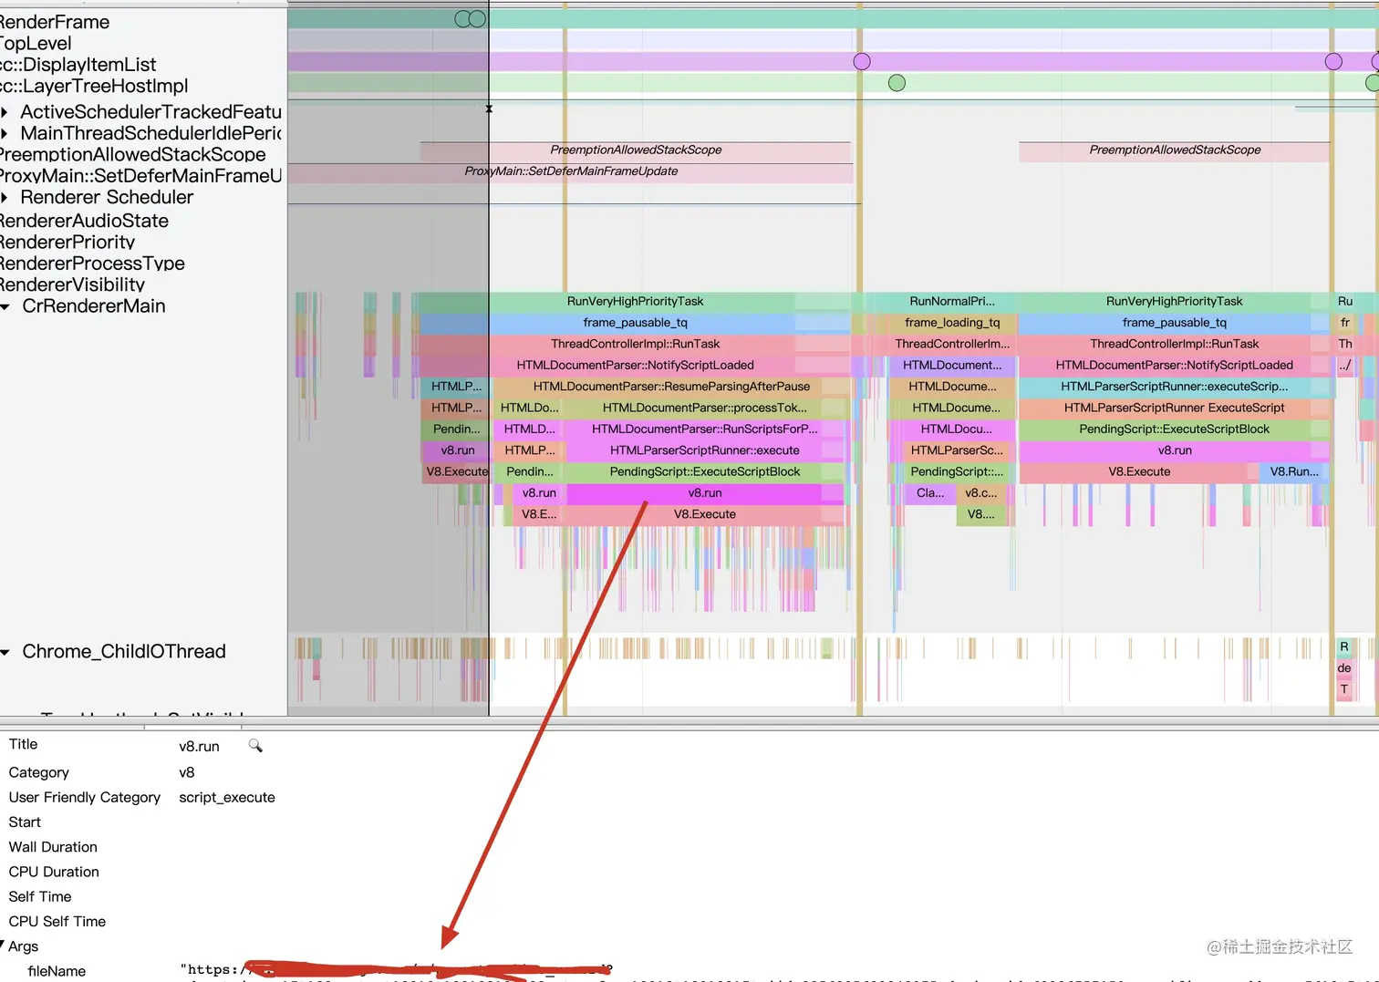Select the frame_loading_tq slice

[x=951, y=323]
